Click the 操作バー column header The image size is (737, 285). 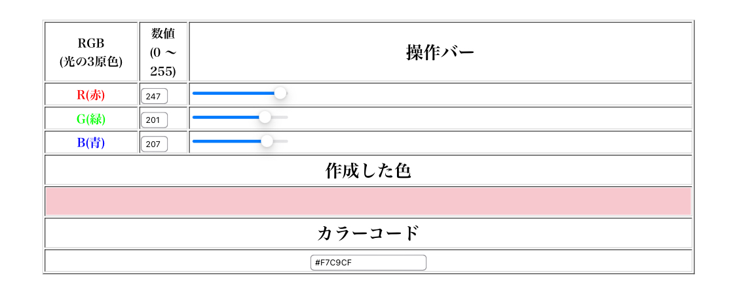tap(440, 52)
